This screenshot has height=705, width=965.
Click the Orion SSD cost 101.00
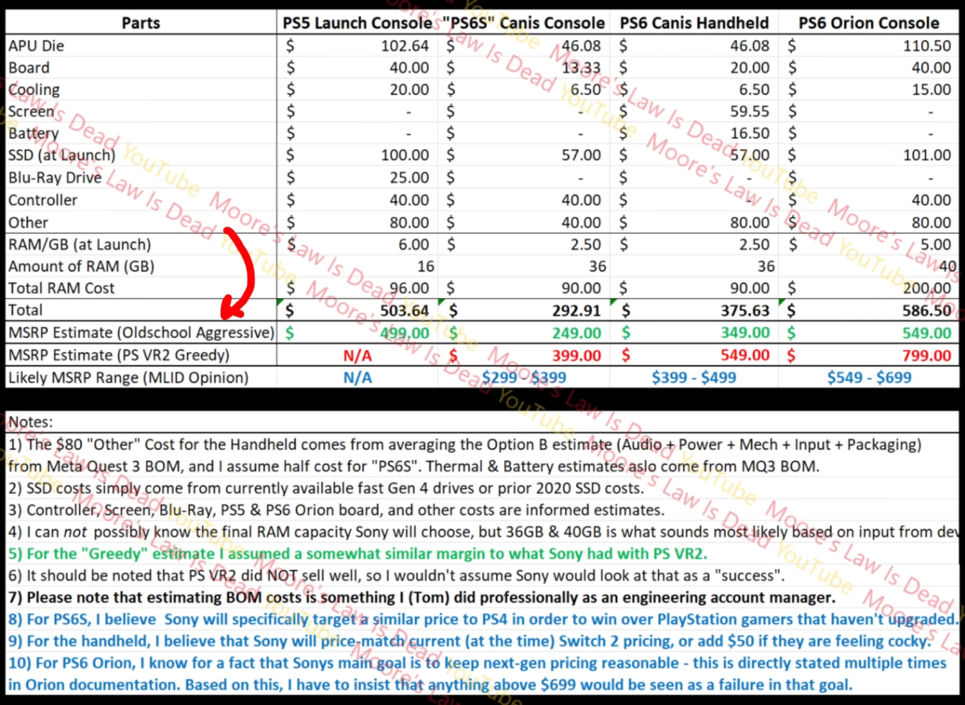click(x=927, y=155)
